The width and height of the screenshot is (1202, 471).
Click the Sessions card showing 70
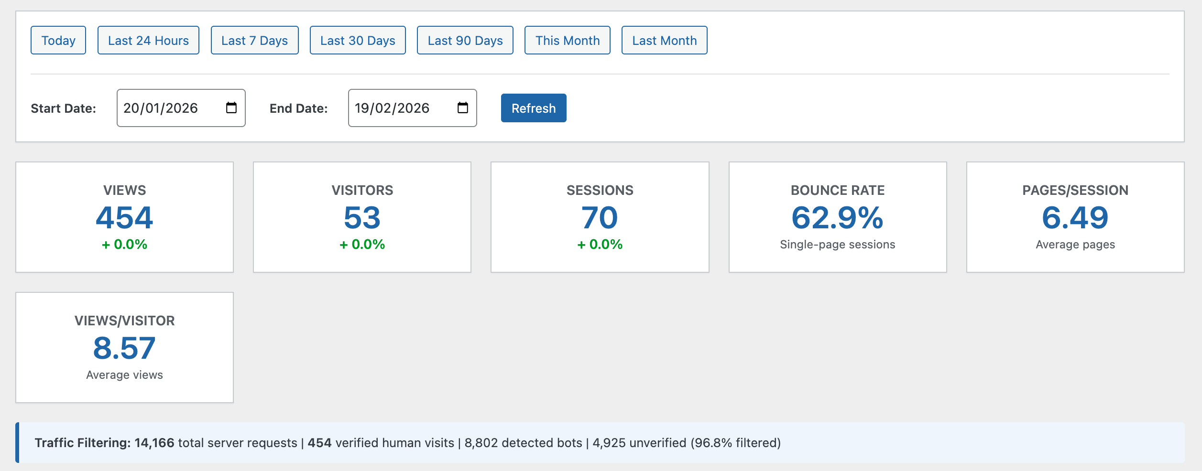pos(600,217)
